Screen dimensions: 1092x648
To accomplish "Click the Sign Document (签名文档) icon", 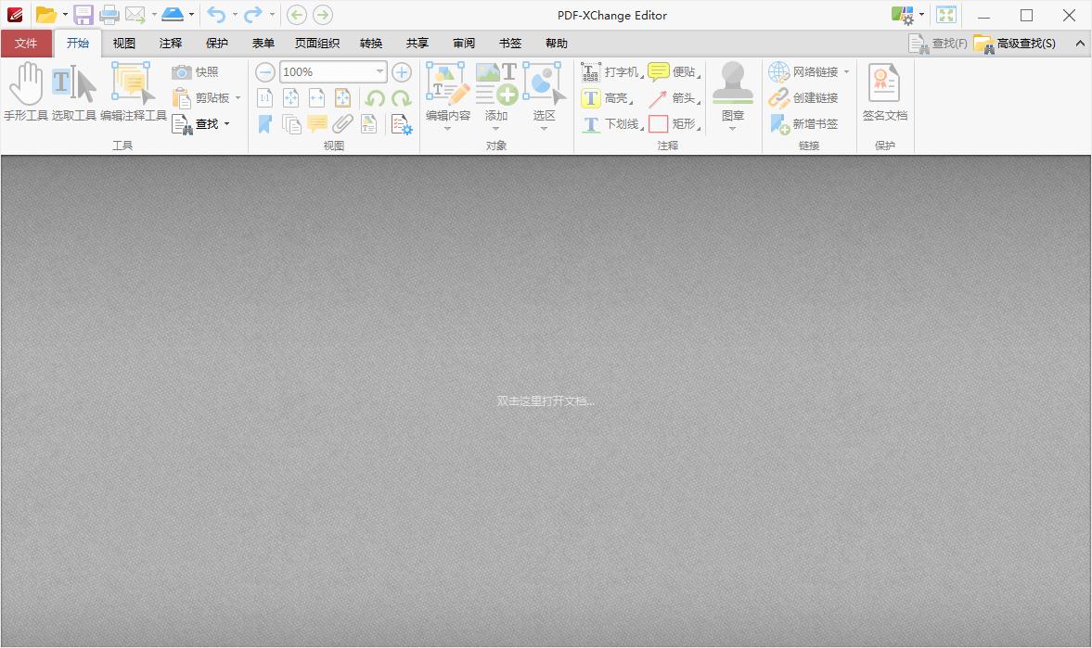I will (x=884, y=92).
